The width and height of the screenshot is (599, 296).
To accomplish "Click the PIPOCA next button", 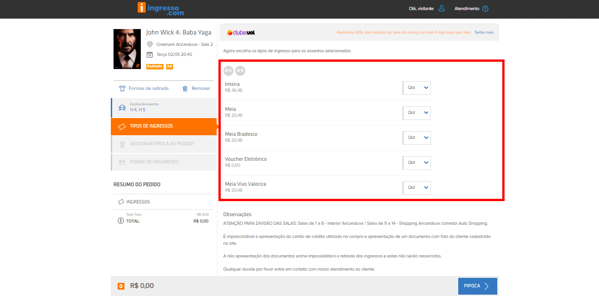I will 478,286.
